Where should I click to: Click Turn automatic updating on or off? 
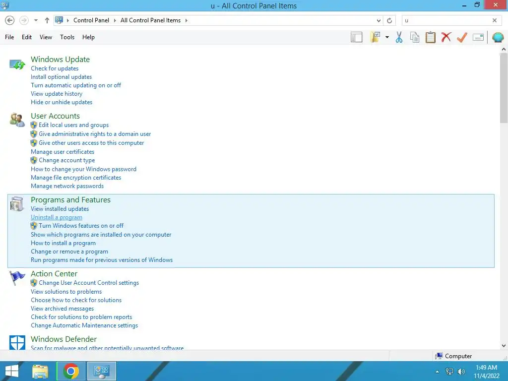[x=76, y=85]
